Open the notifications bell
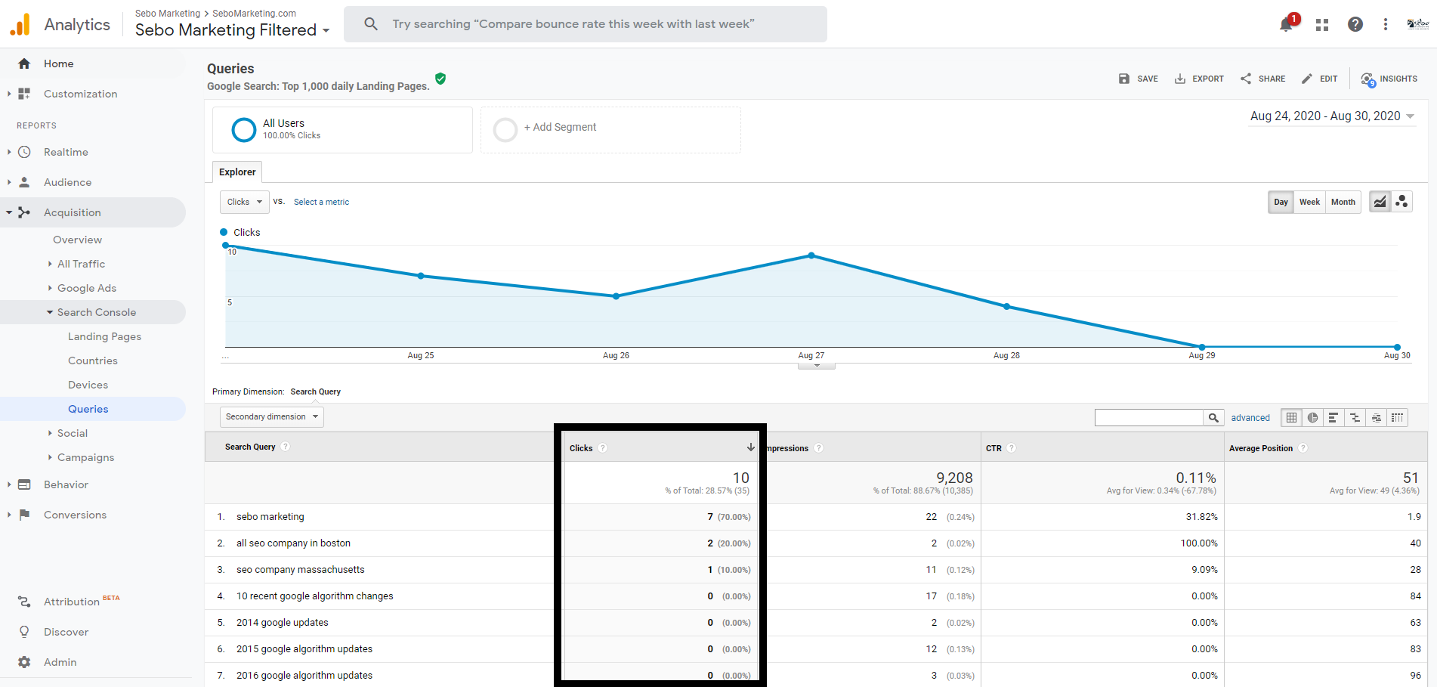The image size is (1437, 687). pos(1286,24)
